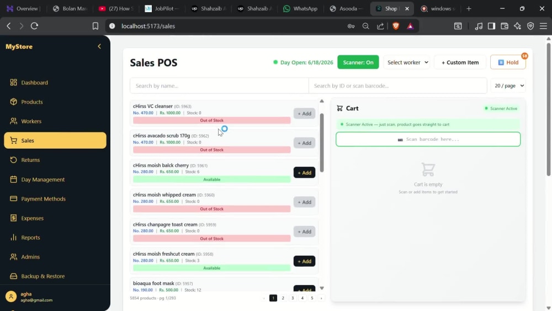
Task: Switch to the Bolan Mar tab
Action: (x=70, y=8)
